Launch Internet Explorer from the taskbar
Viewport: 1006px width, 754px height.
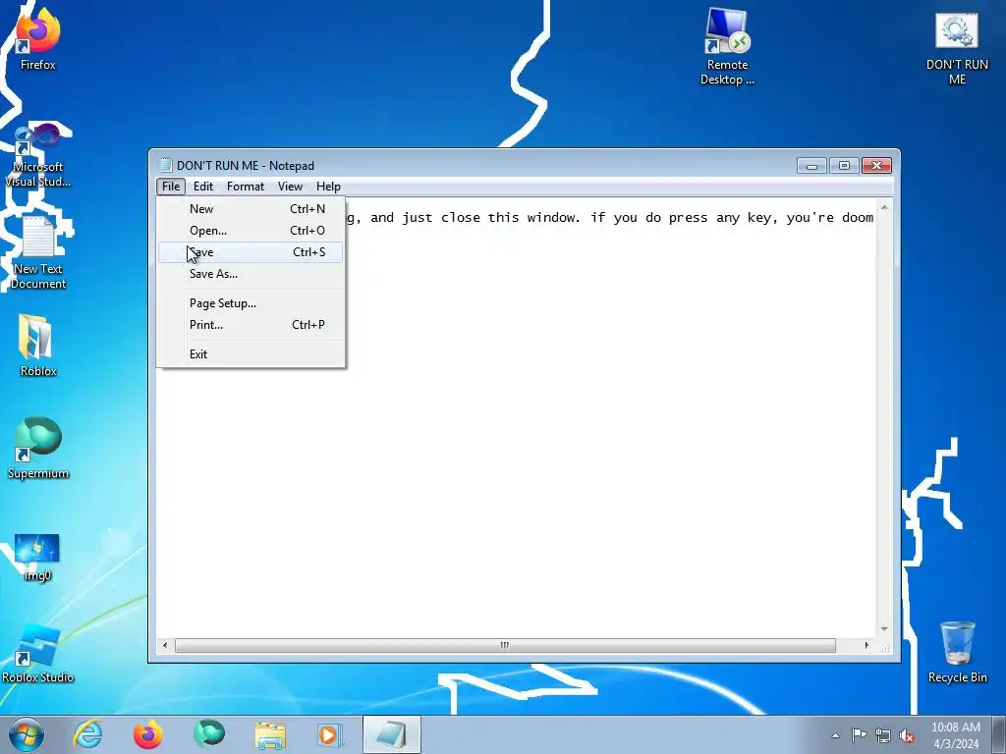[x=87, y=734]
